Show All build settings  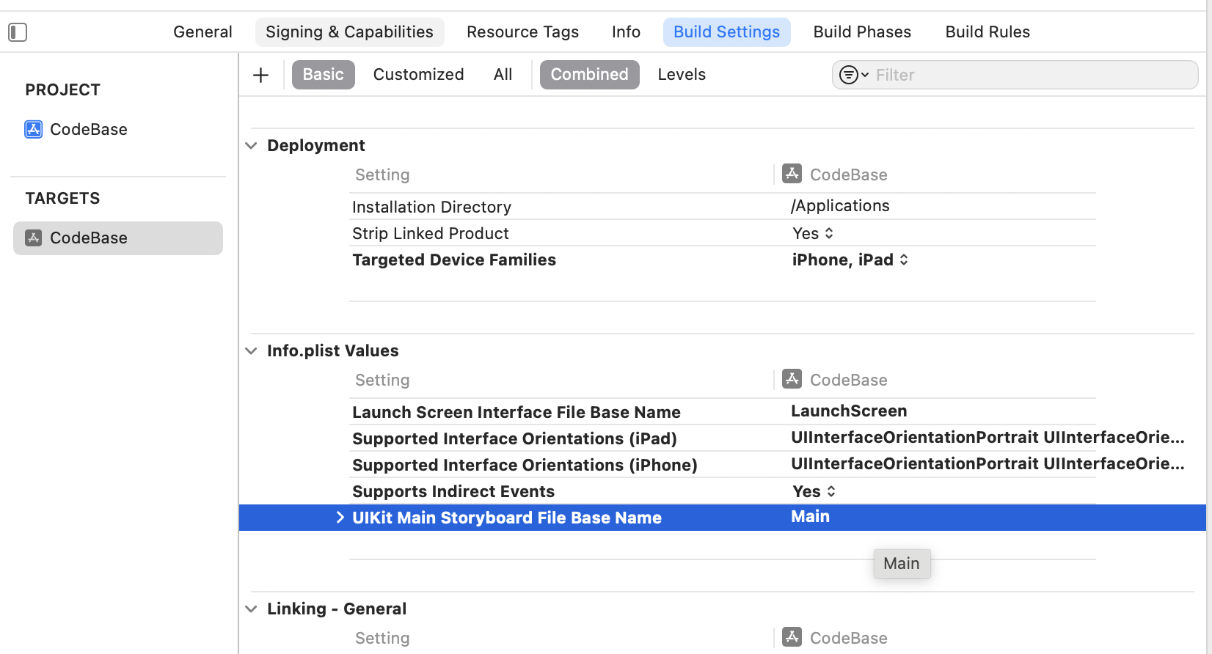[503, 75]
